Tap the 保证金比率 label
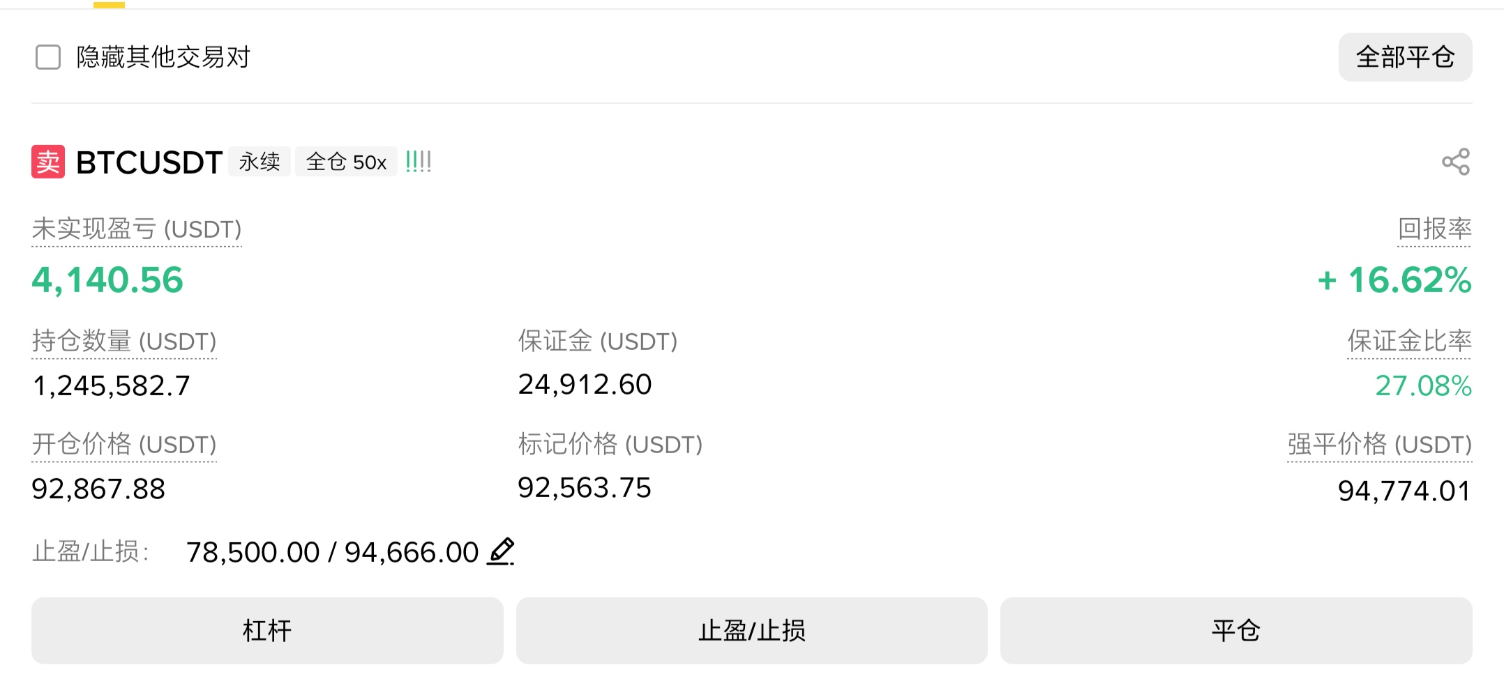 (1409, 342)
